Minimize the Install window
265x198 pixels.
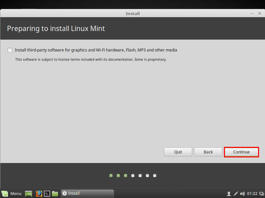coord(252,14)
